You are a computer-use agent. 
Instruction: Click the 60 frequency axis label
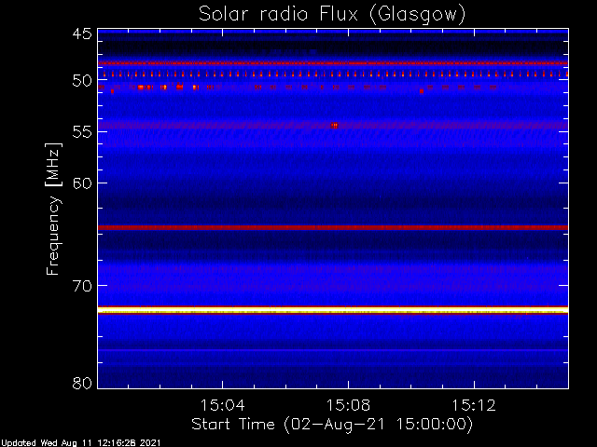click(82, 183)
